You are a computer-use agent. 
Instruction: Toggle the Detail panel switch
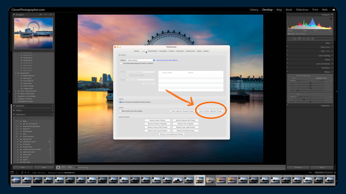pyautogui.click(x=288, y=60)
